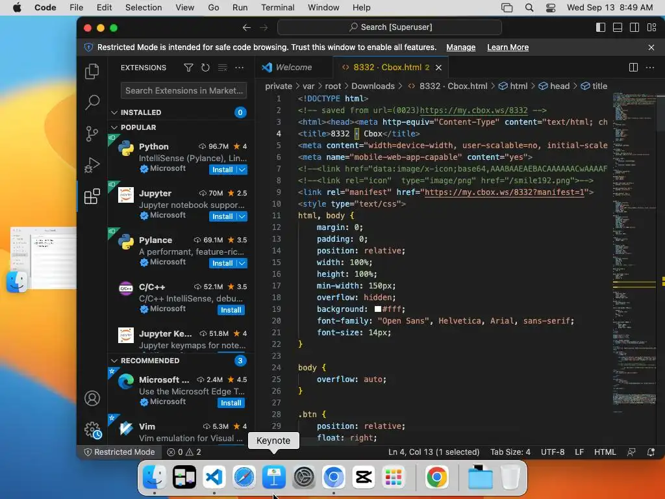Open notifications bell in status bar
Image resolution: width=665 pixels, height=499 pixels.
651,452
